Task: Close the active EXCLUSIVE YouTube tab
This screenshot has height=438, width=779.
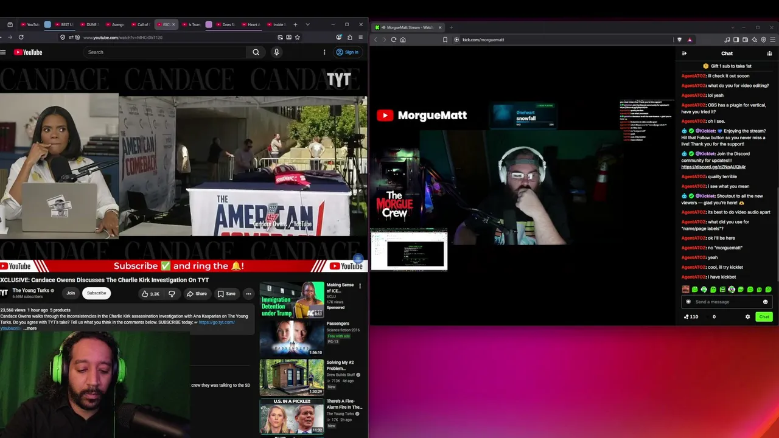Action: pos(173,25)
